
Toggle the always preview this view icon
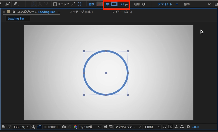pyautogui.click(x=4, y=127)
